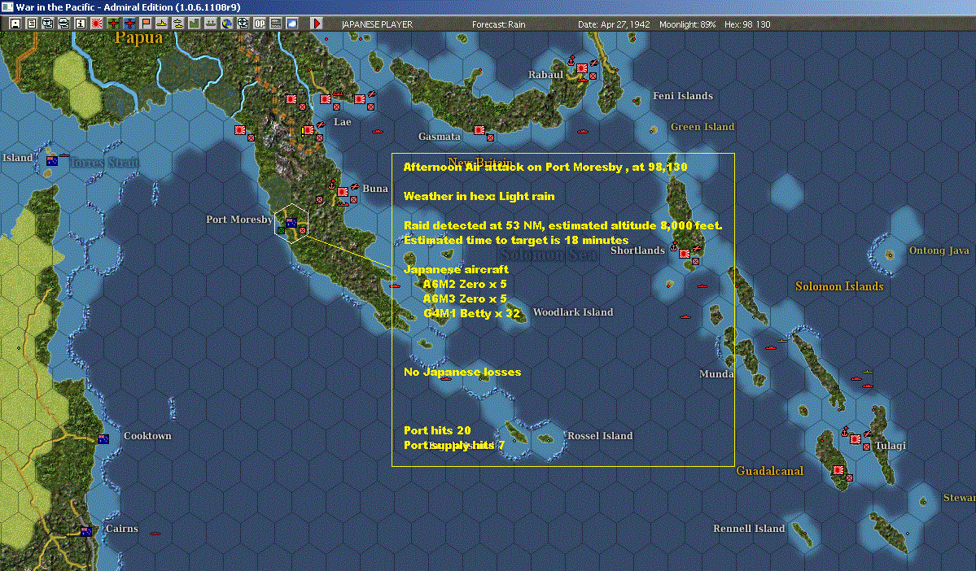Click the Woodlark Island map label
This screenshot has width=976, height=571.
(x=572, y=312)
